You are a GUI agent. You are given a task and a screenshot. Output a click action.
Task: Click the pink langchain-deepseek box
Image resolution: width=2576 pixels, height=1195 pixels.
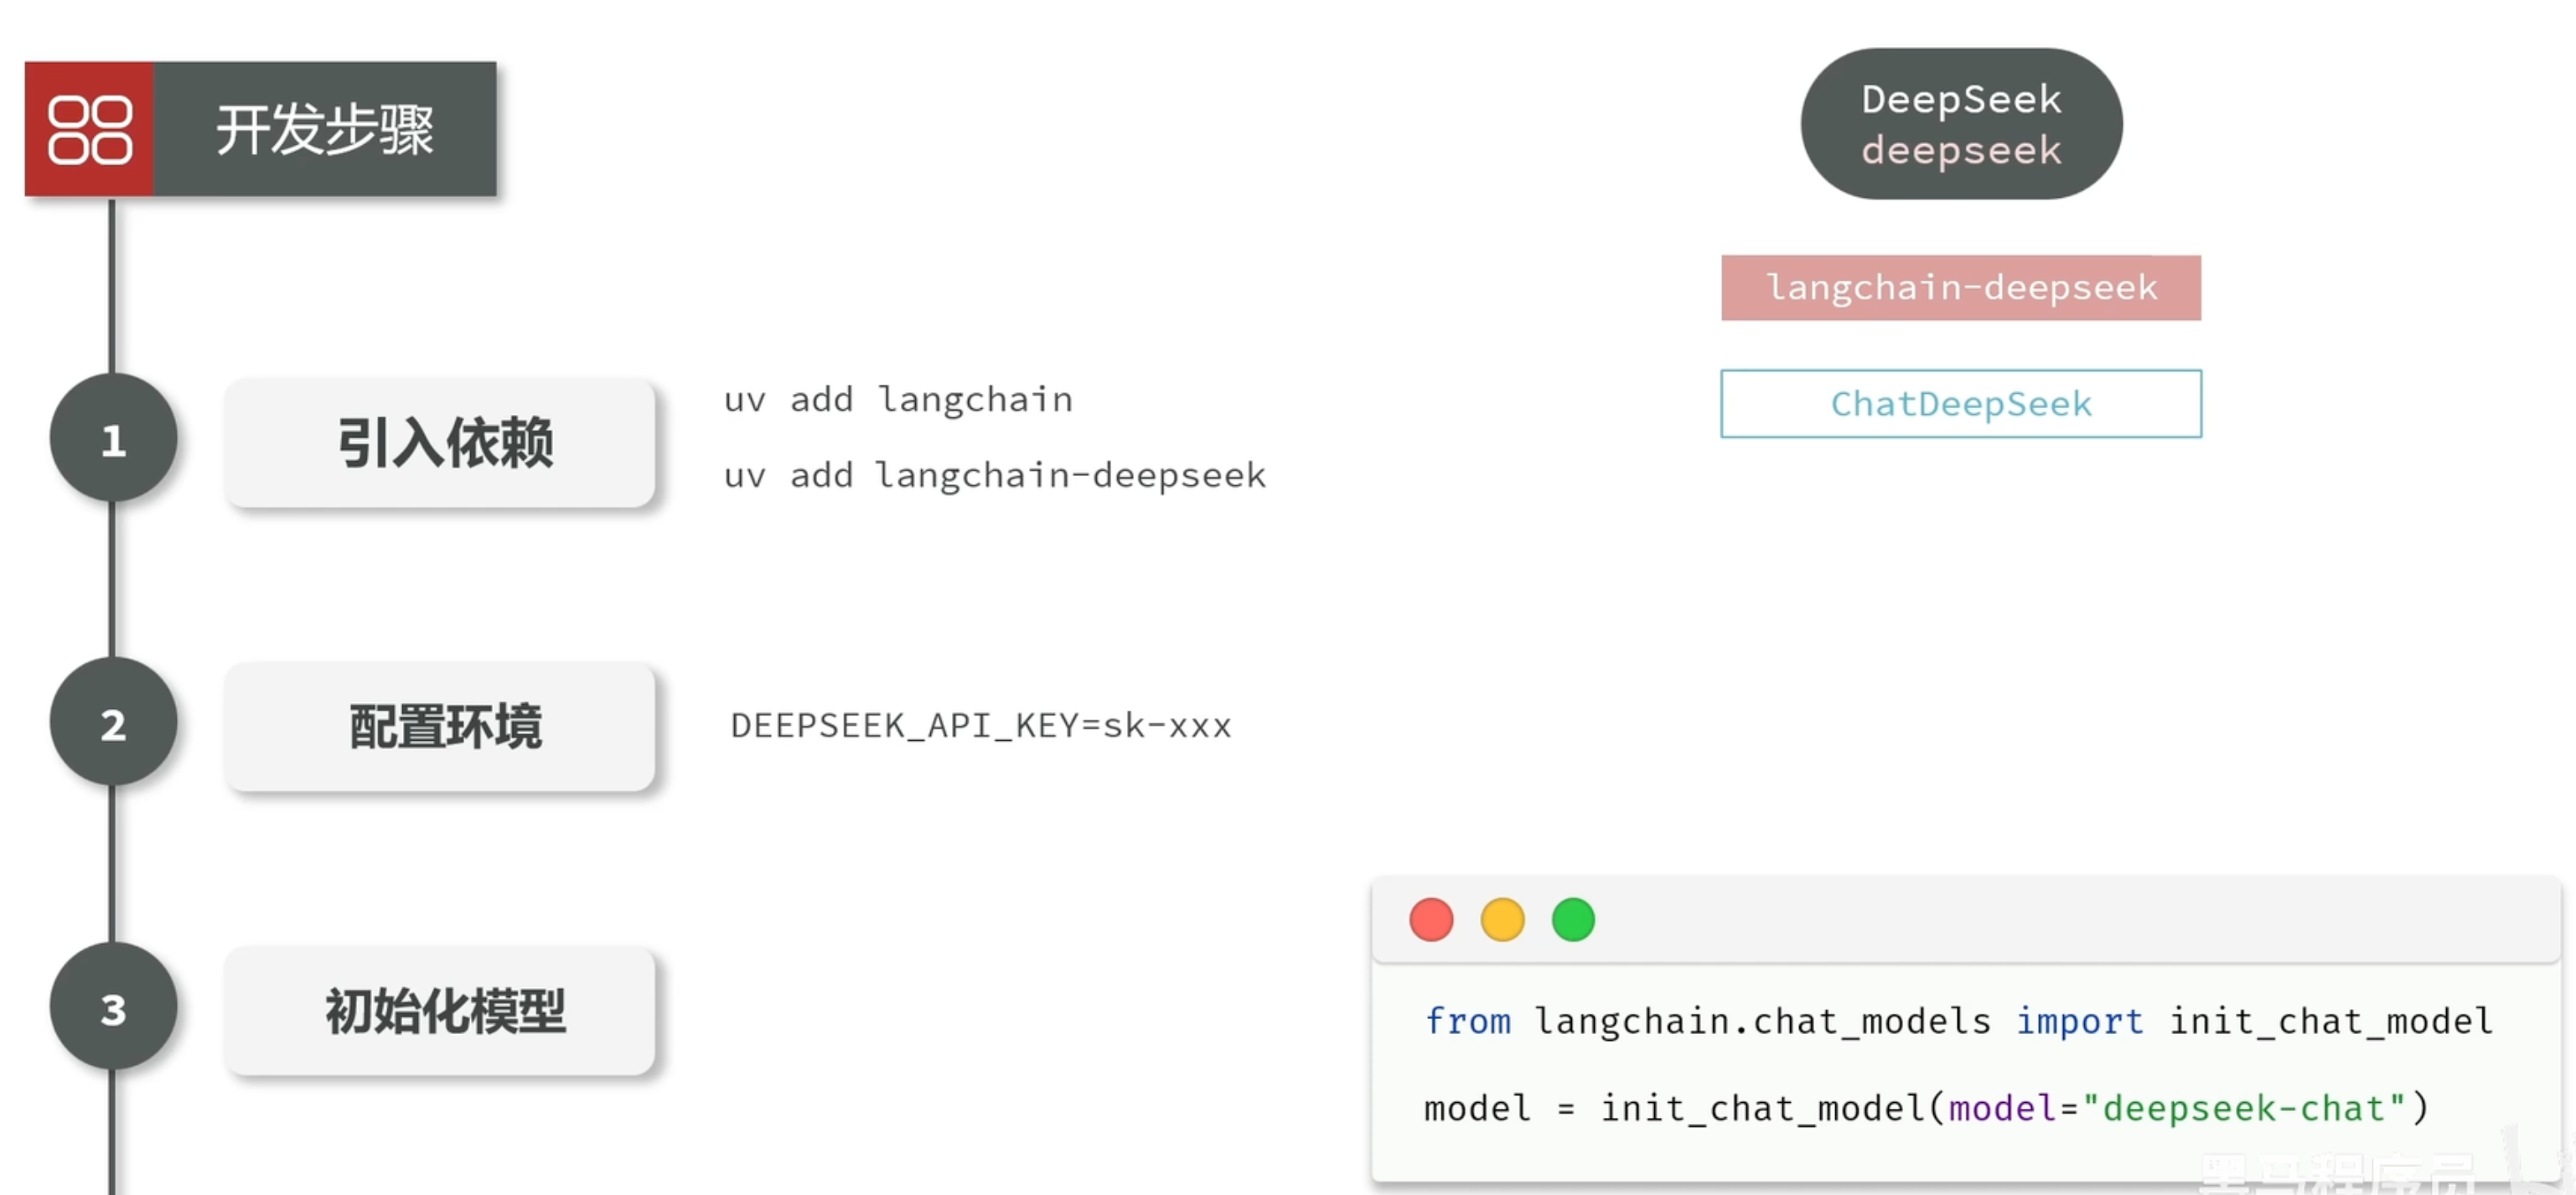[1961, 288]
